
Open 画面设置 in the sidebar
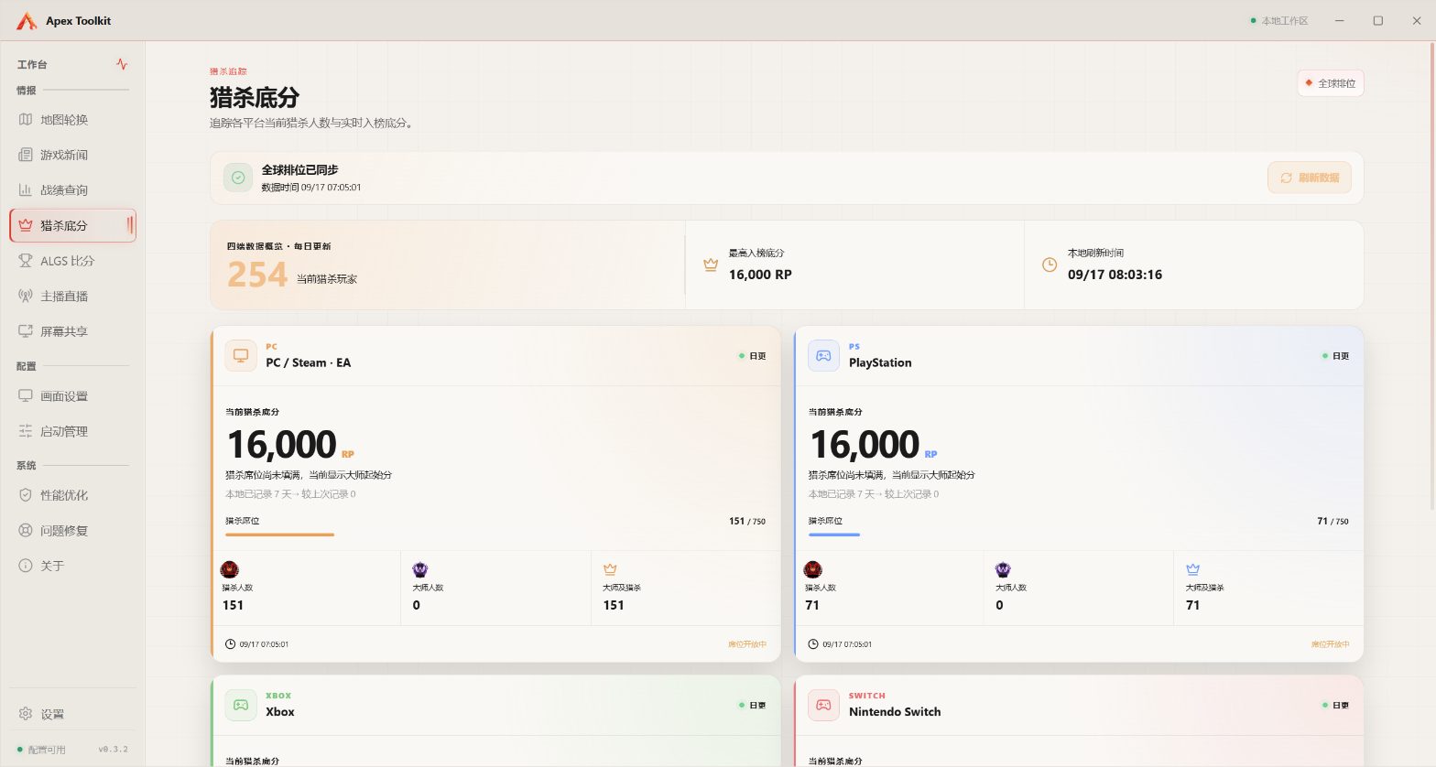(x=72, y=396)
